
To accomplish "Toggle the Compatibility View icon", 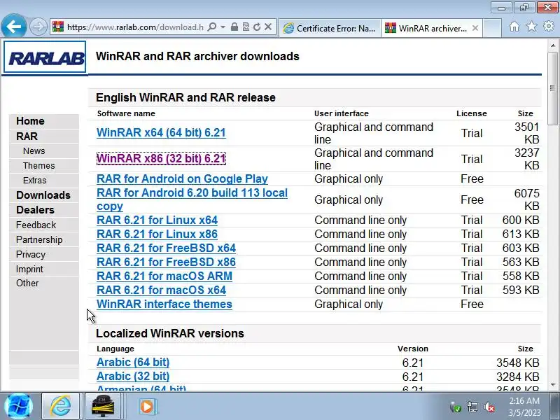I will 246,27.
